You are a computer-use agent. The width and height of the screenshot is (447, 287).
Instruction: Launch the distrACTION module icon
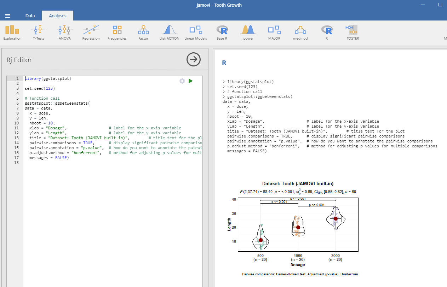169,32
